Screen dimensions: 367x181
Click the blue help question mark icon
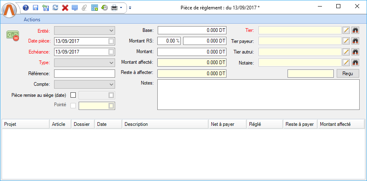tap(26, 7)
